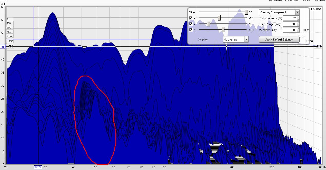
Task: Click Apply Default Settings button
Action: pyautogui.click(x=279, y=39)
